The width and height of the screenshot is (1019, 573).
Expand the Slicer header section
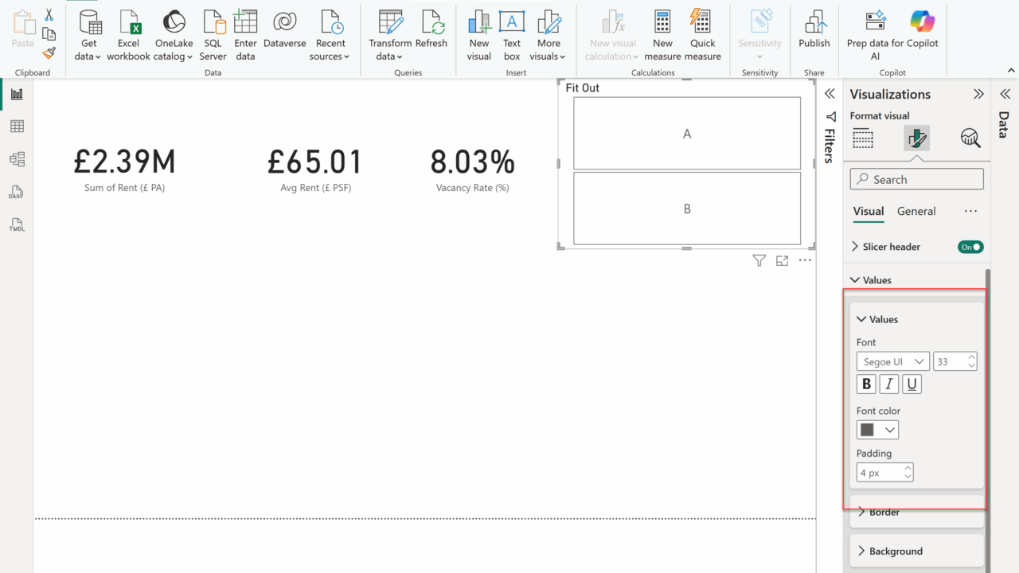856,247
